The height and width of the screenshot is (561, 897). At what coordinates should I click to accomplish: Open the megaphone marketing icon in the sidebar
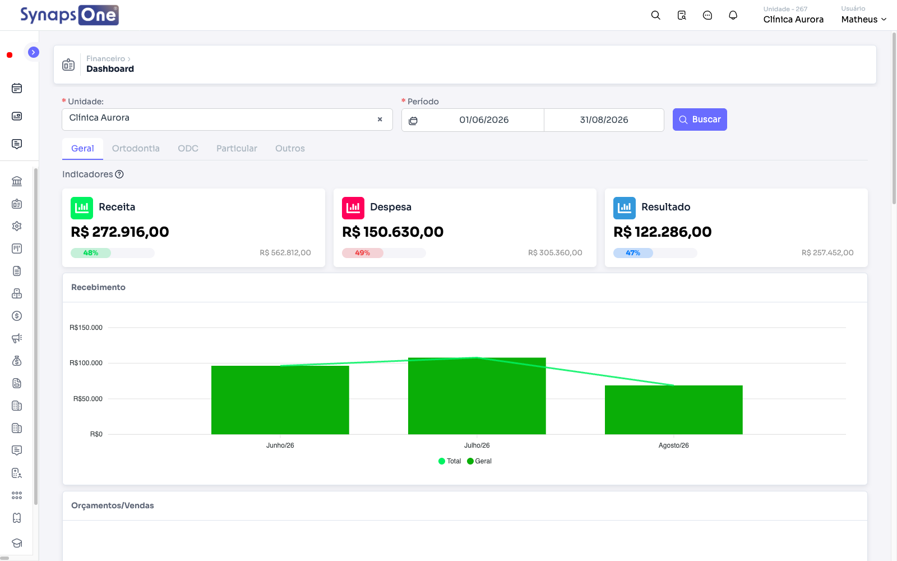[17, 338]
